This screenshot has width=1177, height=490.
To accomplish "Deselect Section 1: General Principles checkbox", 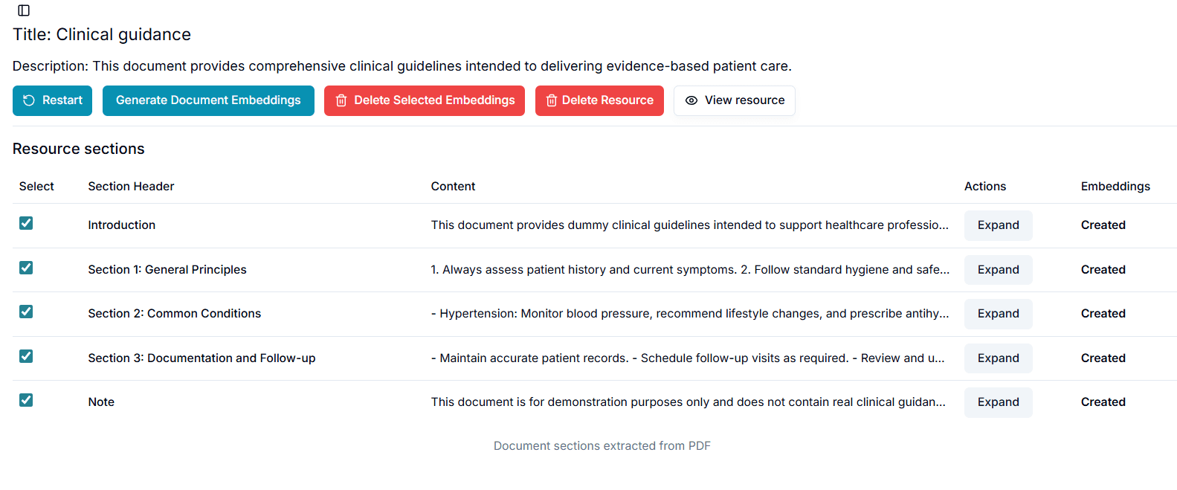I will tap(26, 267).
